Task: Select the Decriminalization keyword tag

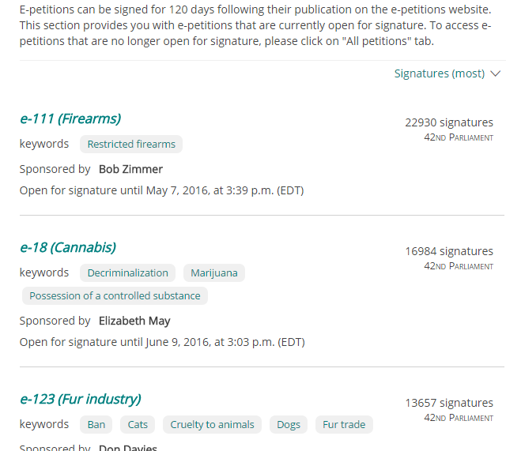Action: tap(128, 273)
